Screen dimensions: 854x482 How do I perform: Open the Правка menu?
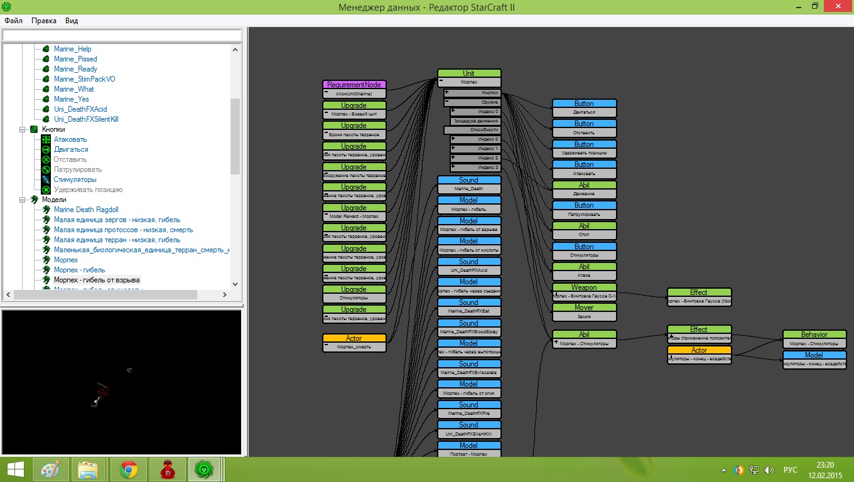(44, 21)
